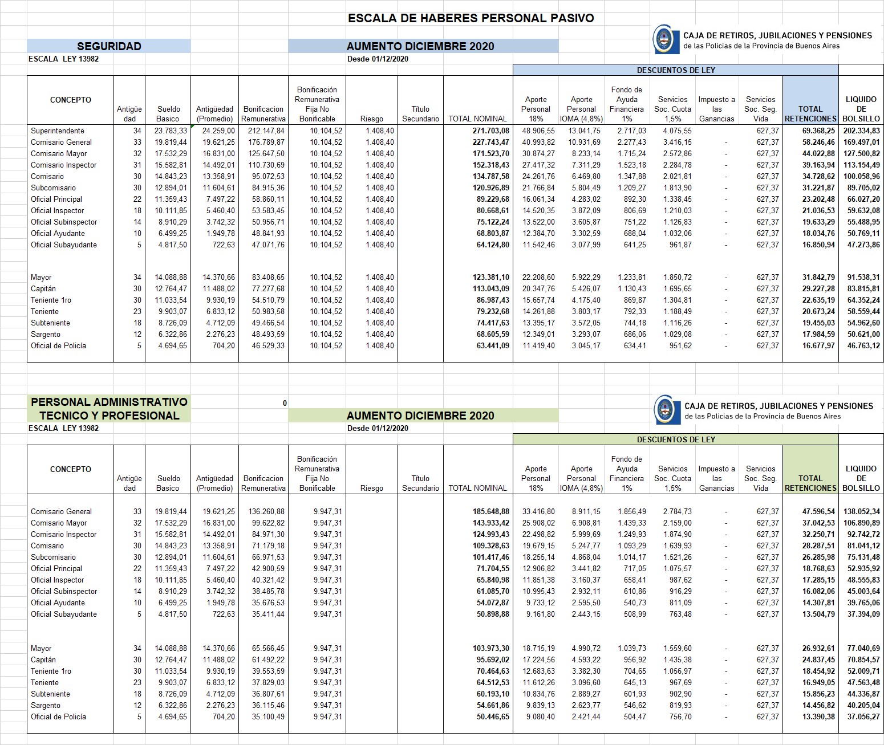
Task: Select liquido de bolsillo value 202.334,83
Action: [862, 131]
